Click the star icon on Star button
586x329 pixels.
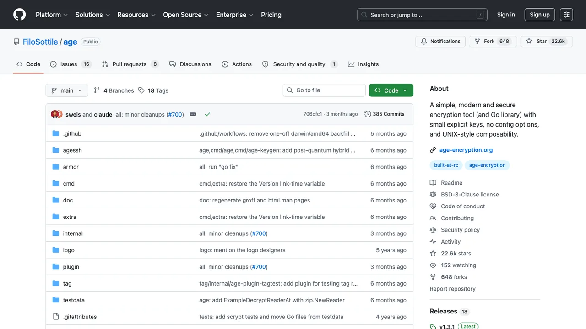(x=529, y=41)
